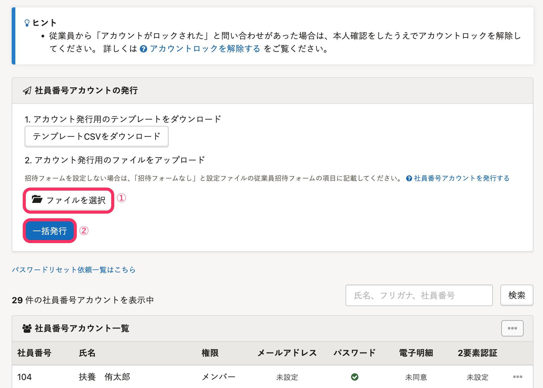The height and width of the screenshot is (388, 543).
Task: Open パスワードリセット依頼一覧はこちら link
Action: pyautogui.click(x=74, y=270)
